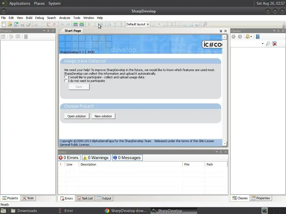Viewport: 286px width, 214px height.
Task: Open the Classes search box dropdown arrow
Action: tap(263, 43)
